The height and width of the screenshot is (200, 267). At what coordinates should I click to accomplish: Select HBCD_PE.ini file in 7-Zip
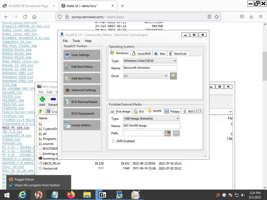click(51, 163)
